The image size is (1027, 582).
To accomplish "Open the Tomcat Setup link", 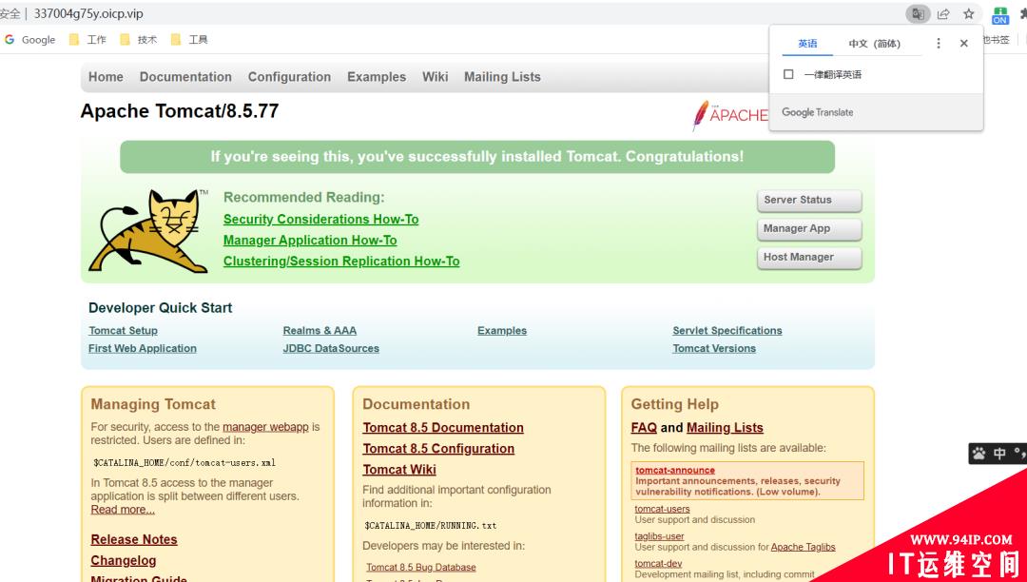I will (x=123, y=331).
